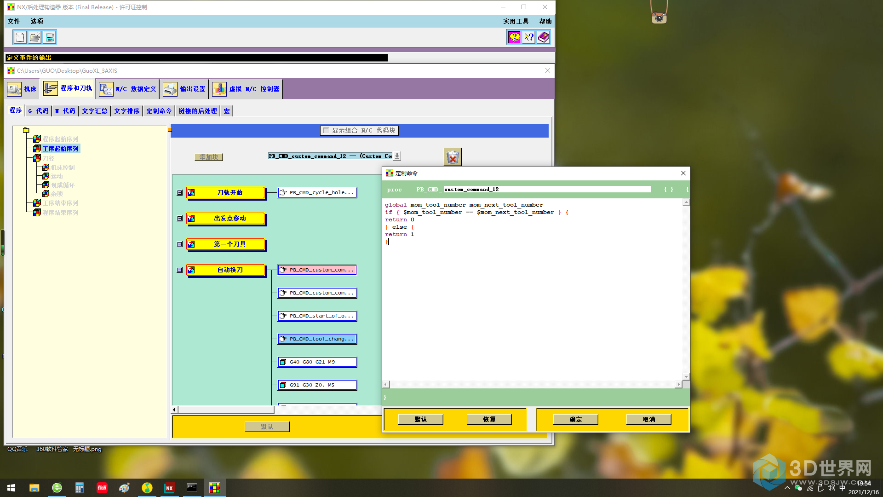Select 刀径 node in the tree
883x497 pixels.
tap(48, 158)
